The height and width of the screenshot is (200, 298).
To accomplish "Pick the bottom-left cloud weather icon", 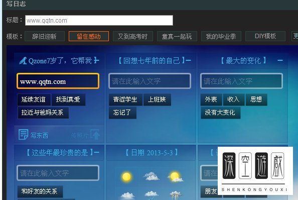I will [127, 195].
